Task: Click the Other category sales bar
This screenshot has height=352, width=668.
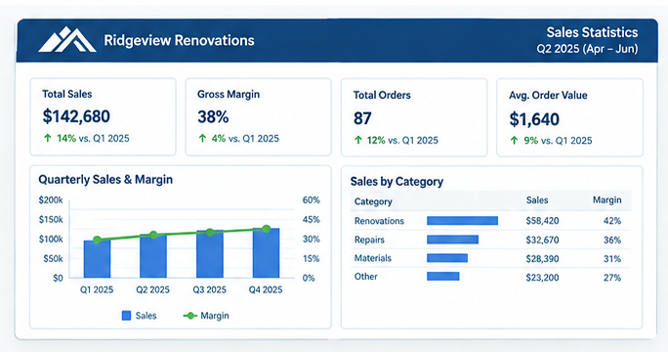Action: coord(443,277)
